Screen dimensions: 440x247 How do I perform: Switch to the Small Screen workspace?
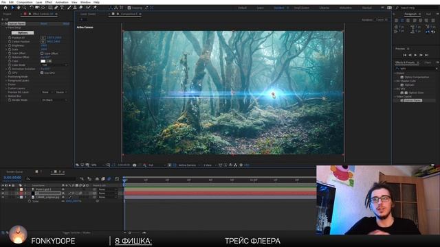click(302, 8)
